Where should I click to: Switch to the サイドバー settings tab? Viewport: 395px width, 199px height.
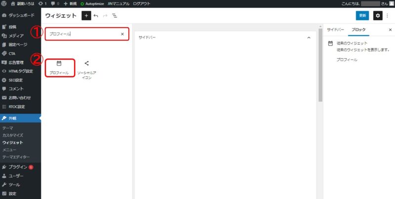click(335, 30)
